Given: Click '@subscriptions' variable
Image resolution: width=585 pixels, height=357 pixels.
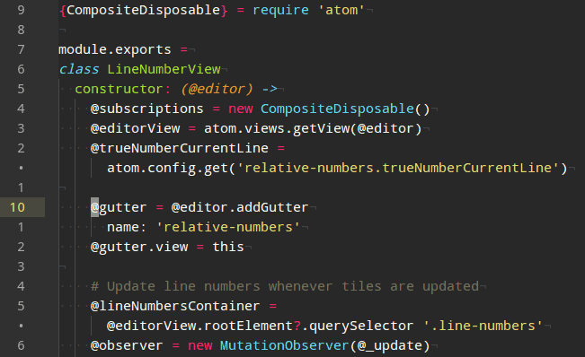Looking at the screenshot, I should click(x=147, y=109).
